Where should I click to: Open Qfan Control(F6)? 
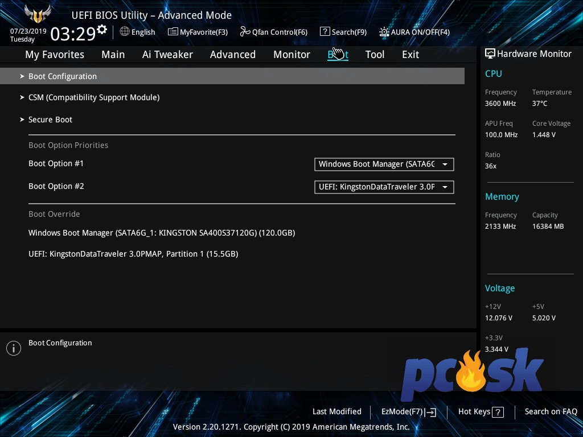tap(280, 32)
